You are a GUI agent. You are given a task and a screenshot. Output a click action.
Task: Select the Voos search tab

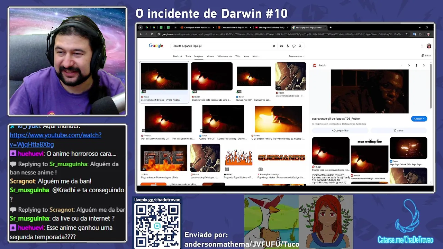246,56
